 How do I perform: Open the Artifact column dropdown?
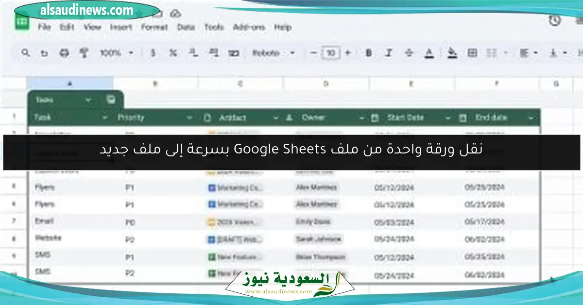[x=275, y=118]
